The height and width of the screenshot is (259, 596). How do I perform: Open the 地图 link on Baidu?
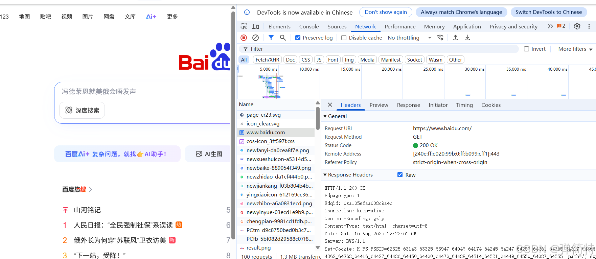click(x=24, y=17)
